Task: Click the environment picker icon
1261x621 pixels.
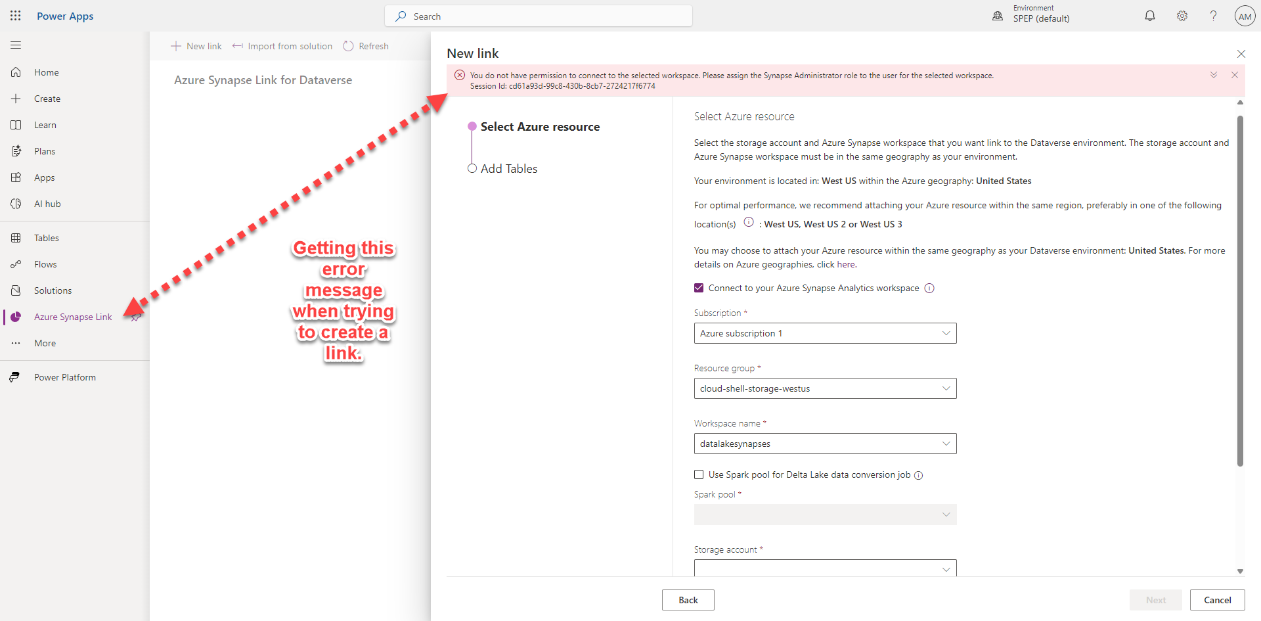Action: pyautogui.click(x=998, y=16)
